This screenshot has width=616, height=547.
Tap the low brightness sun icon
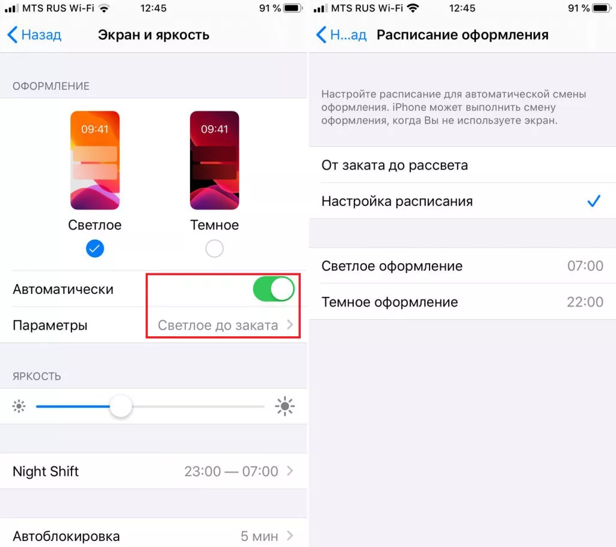pyautogui.click(x=19, y=406)
